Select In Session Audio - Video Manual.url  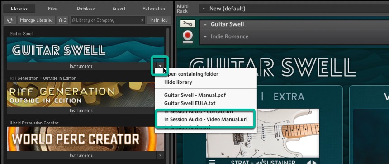tap(206, 119)
